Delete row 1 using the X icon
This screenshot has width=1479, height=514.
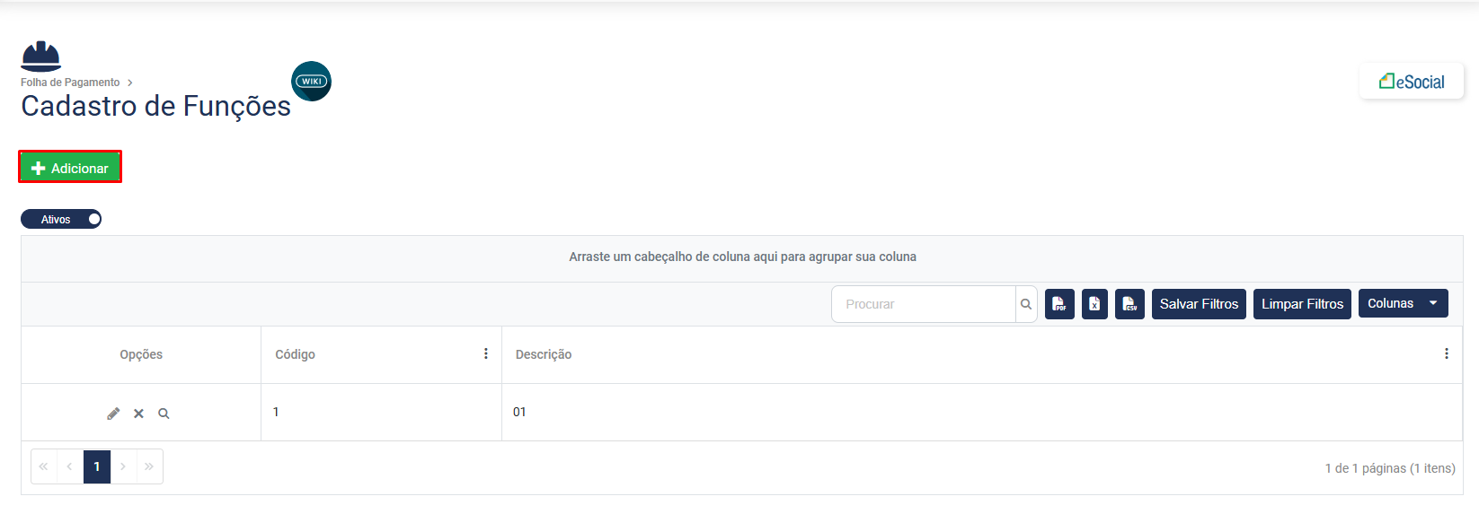click(138, 414)
